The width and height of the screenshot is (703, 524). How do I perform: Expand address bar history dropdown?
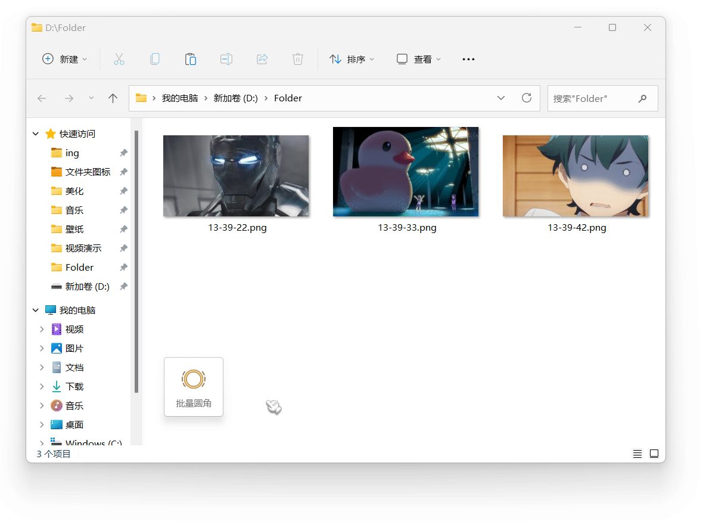[501, 98]
